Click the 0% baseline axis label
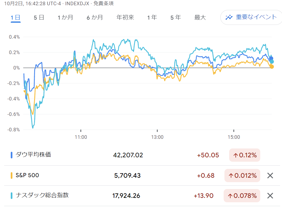 coord(17,68)
